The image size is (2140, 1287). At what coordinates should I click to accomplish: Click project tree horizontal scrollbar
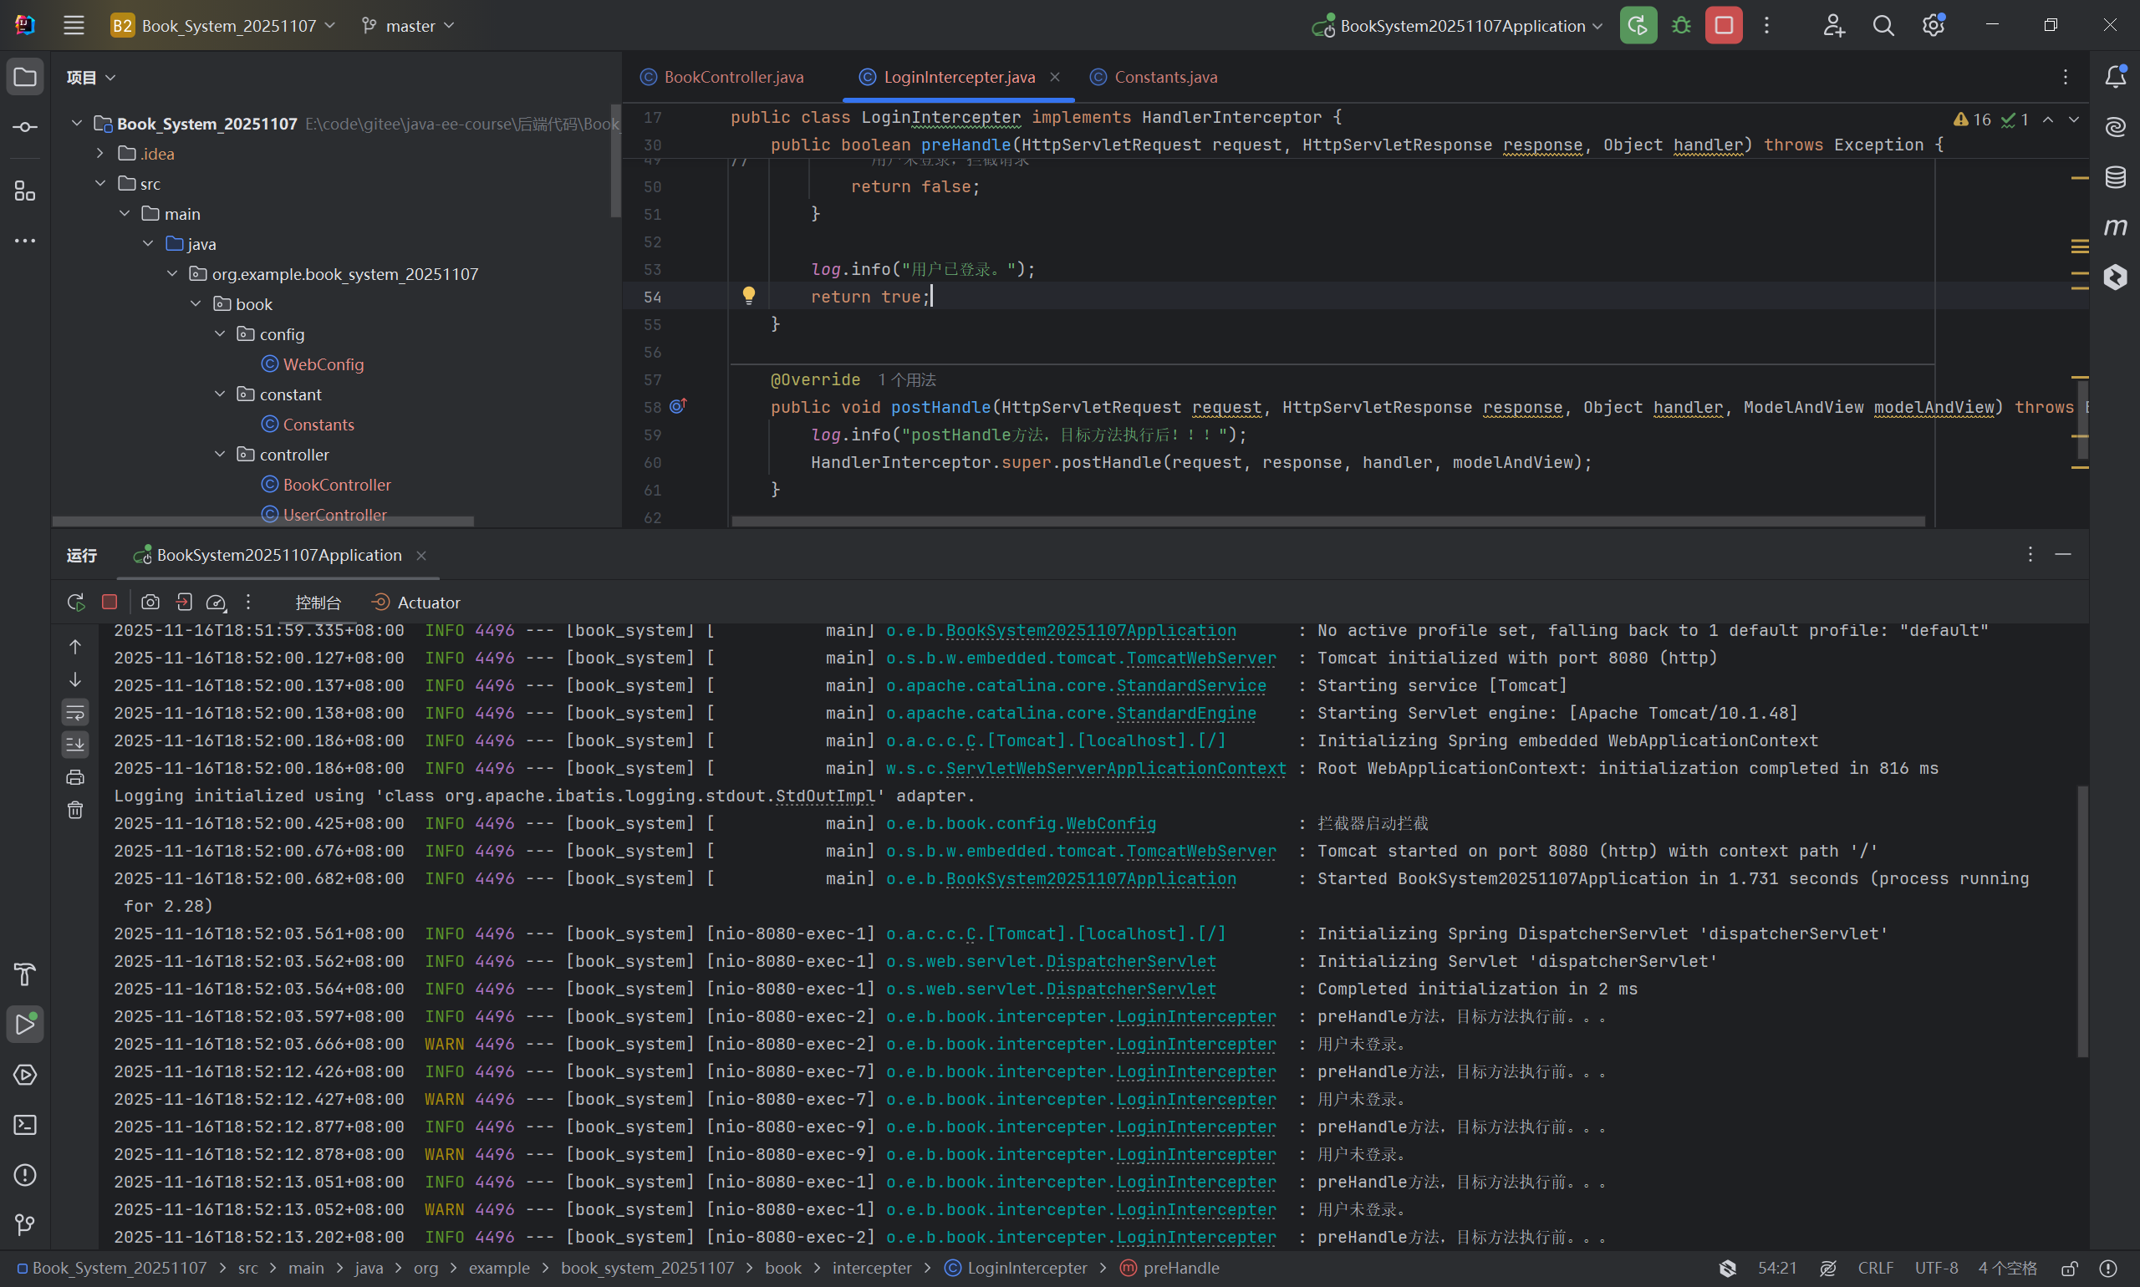point(262,521)
